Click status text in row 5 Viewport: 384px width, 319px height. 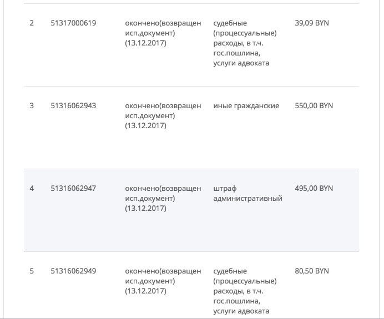coord(163,281)
